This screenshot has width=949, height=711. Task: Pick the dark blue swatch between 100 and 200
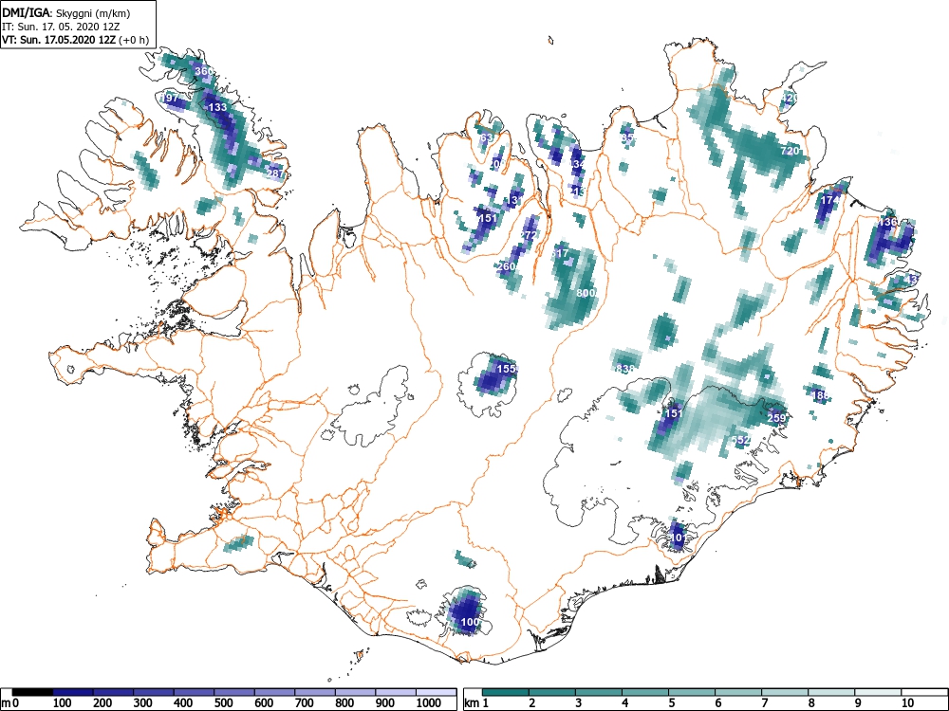(73, 692)
